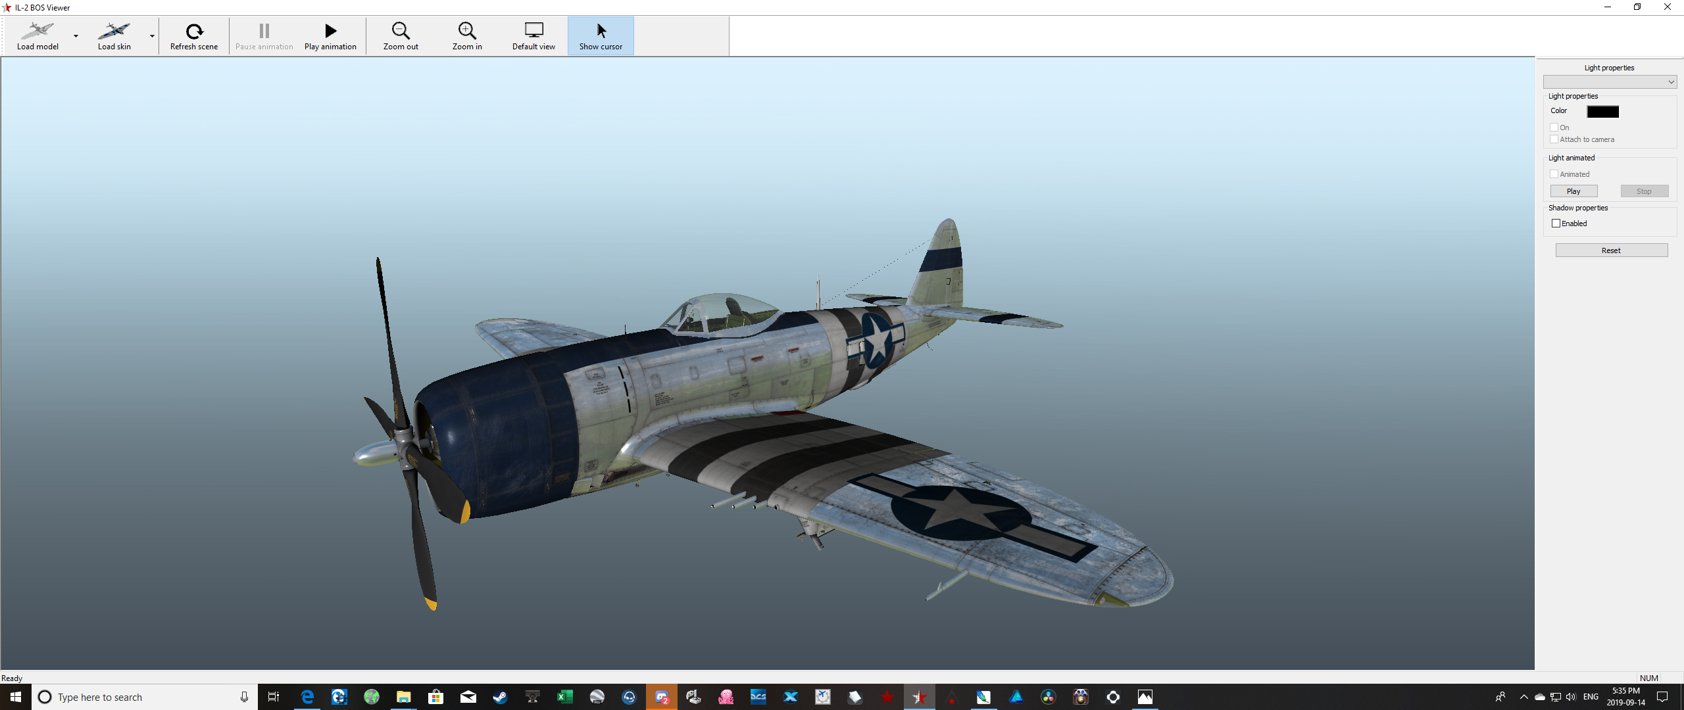Open the Light properties combo box

pyautogui.click(x=1609, y=82)
